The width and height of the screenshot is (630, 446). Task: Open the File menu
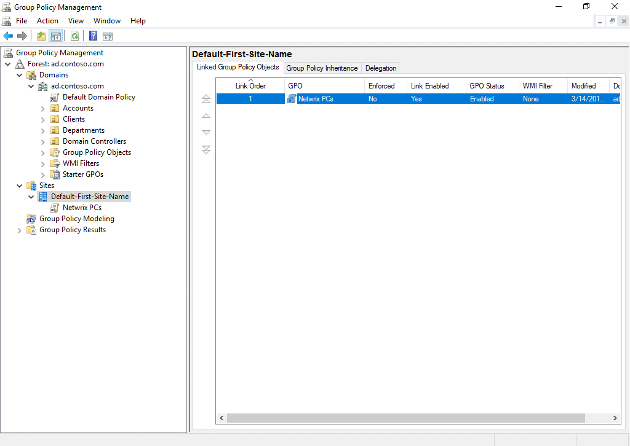tap(22, 21)
